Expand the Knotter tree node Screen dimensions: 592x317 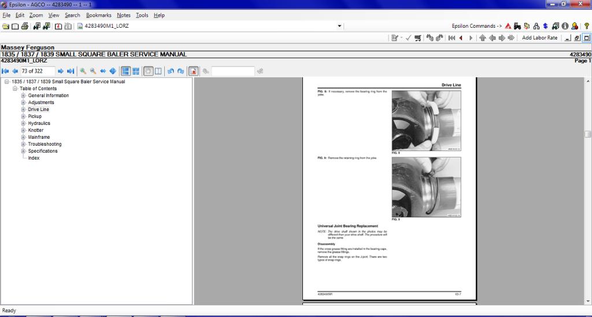[x=23, y=130]
